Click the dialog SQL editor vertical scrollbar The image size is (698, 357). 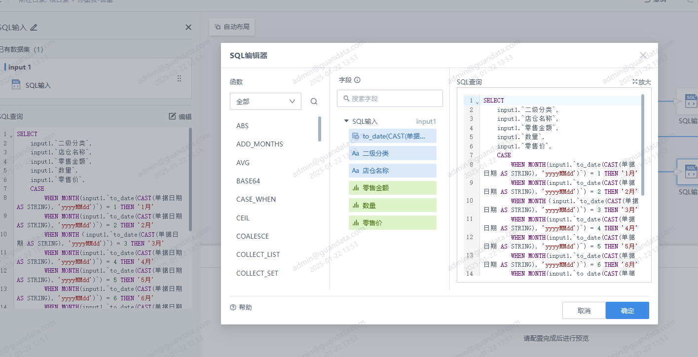pos(643,144)
